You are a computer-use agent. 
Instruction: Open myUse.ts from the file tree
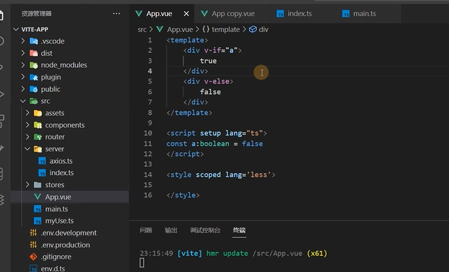tap(59, 220)
